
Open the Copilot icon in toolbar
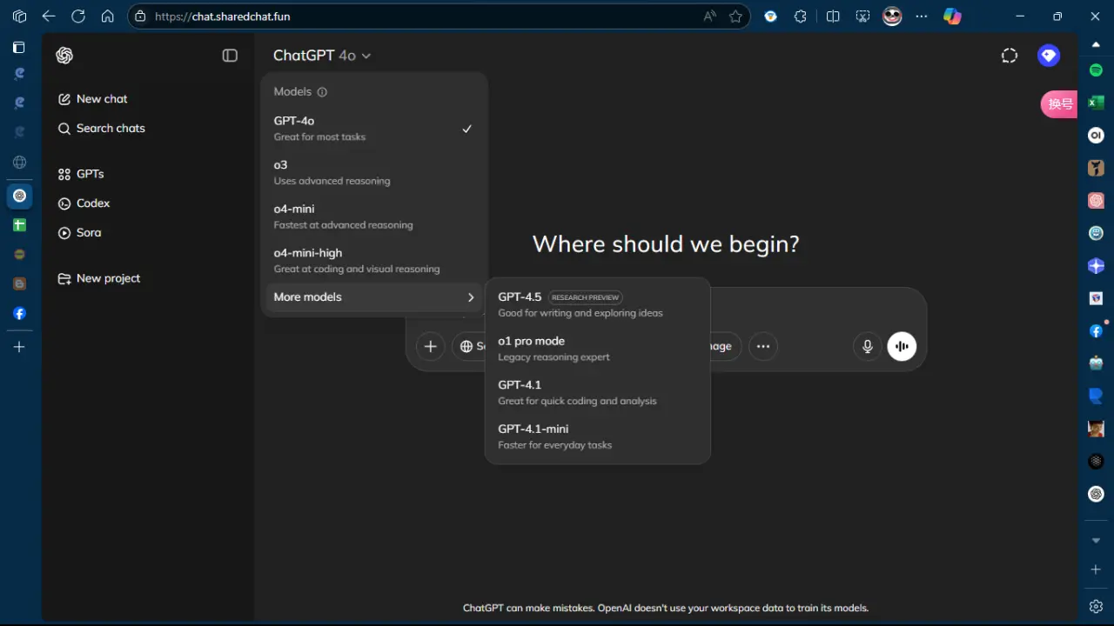click(x=953, y=17)
